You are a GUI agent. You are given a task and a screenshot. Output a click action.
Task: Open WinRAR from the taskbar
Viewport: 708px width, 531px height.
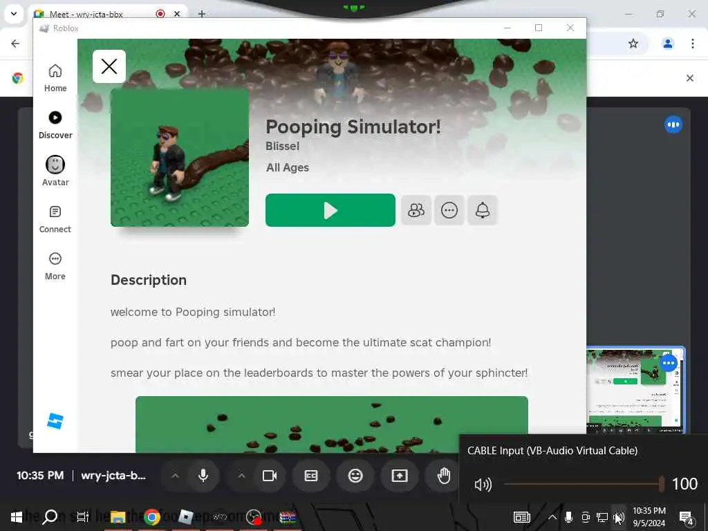coord(288,517)
